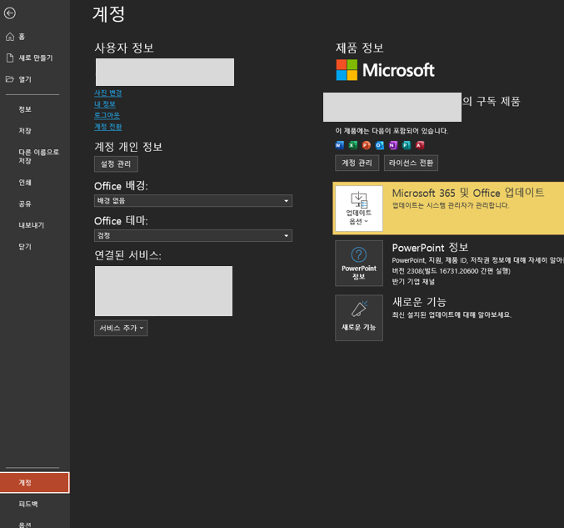The width and height of the screenshot is (564, 528).
Task: Click the 내 정보 about me link
Action: [x=105, y=104]
